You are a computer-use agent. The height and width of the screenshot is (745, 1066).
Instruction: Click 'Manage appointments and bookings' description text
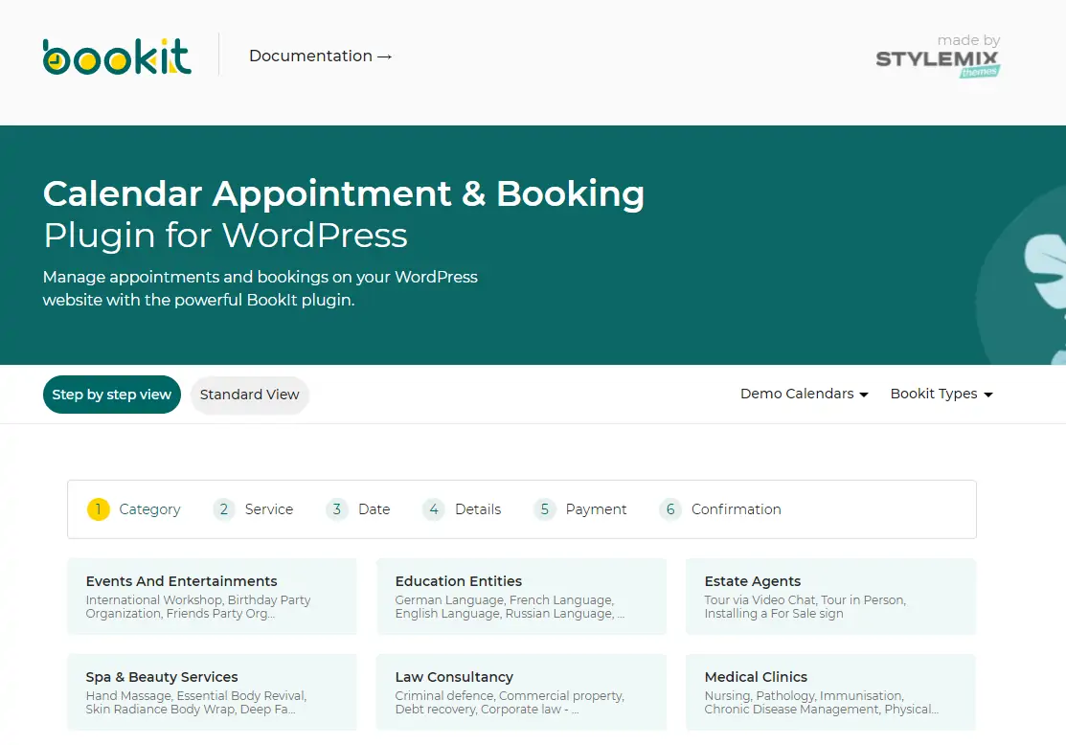point(260,288)
